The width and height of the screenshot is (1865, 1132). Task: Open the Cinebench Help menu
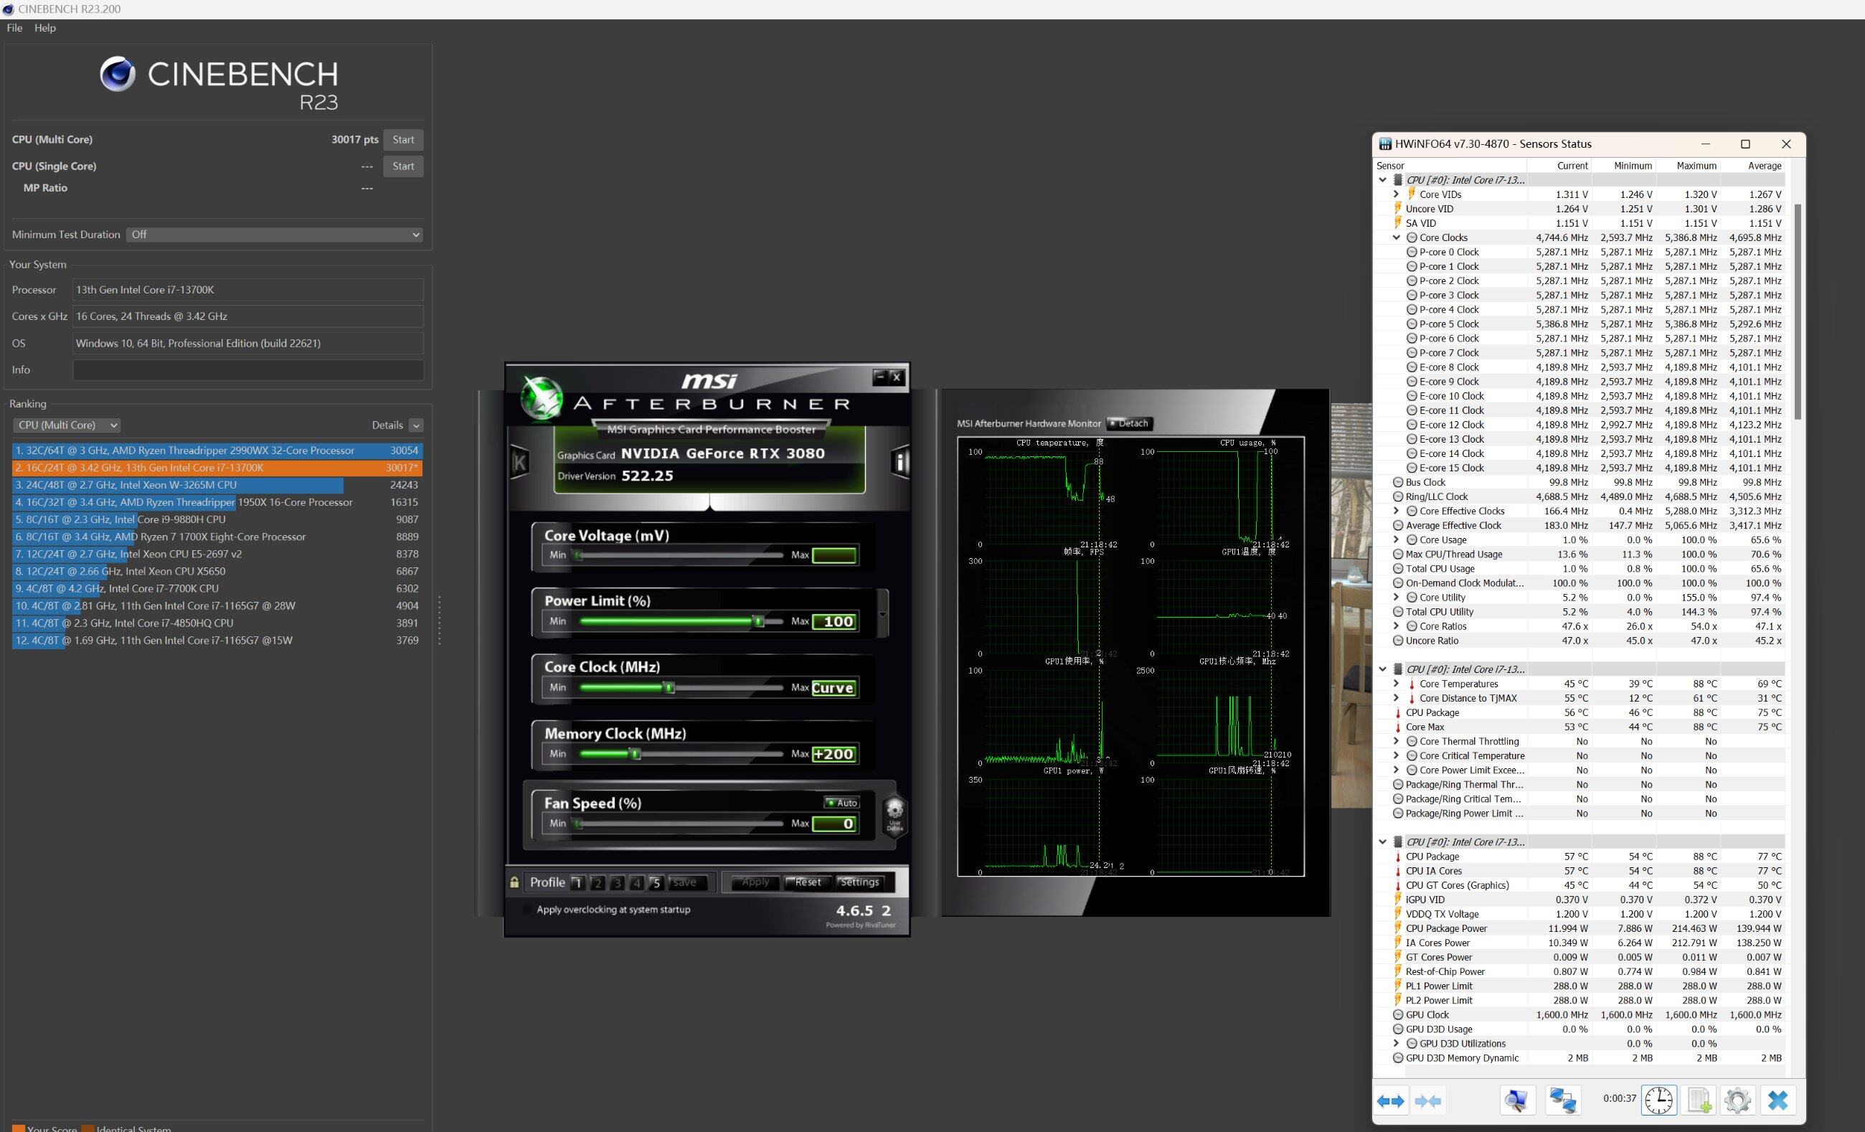click(x=44, y=28)
